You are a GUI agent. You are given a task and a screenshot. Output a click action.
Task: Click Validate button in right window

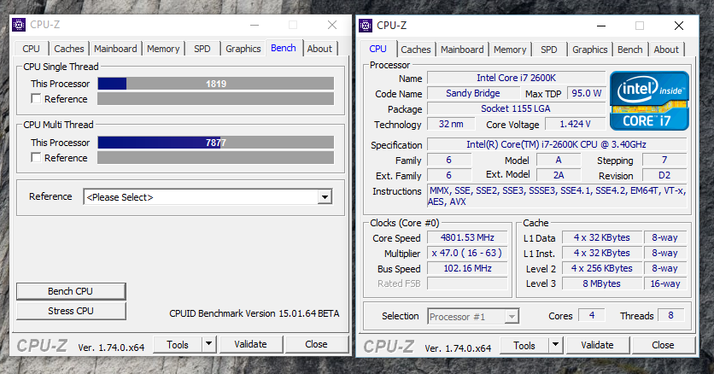[597, 345]
